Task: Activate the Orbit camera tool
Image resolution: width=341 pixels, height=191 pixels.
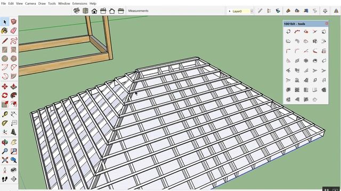Action: (x=5, y=142)
